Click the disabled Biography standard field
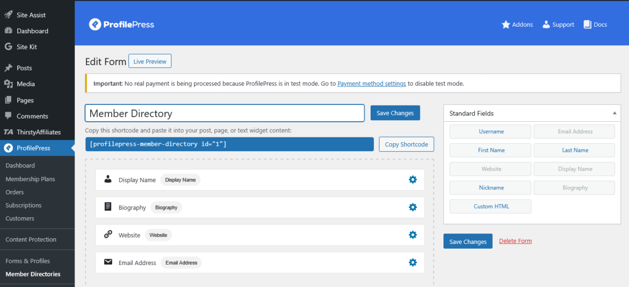 pos(574,188)
